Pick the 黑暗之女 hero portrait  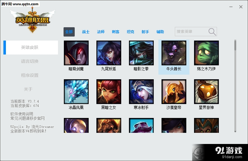pos(109,92)
